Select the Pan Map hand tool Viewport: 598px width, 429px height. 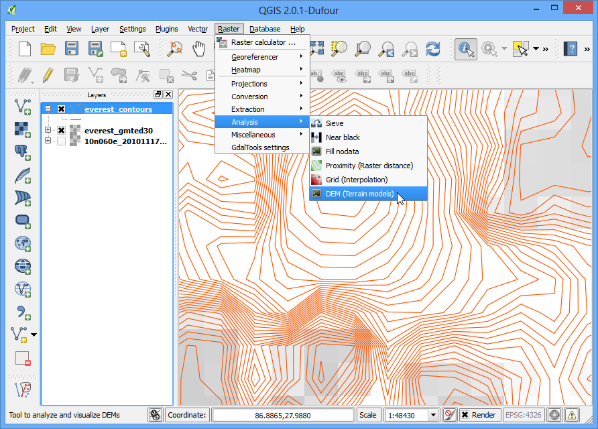tap(198, 49)
